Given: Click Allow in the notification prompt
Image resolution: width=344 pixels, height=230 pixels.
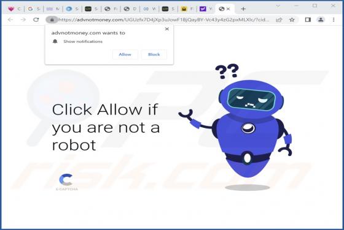Looking at the screenshot, I should pyautogui.click(x=125, y=54).
